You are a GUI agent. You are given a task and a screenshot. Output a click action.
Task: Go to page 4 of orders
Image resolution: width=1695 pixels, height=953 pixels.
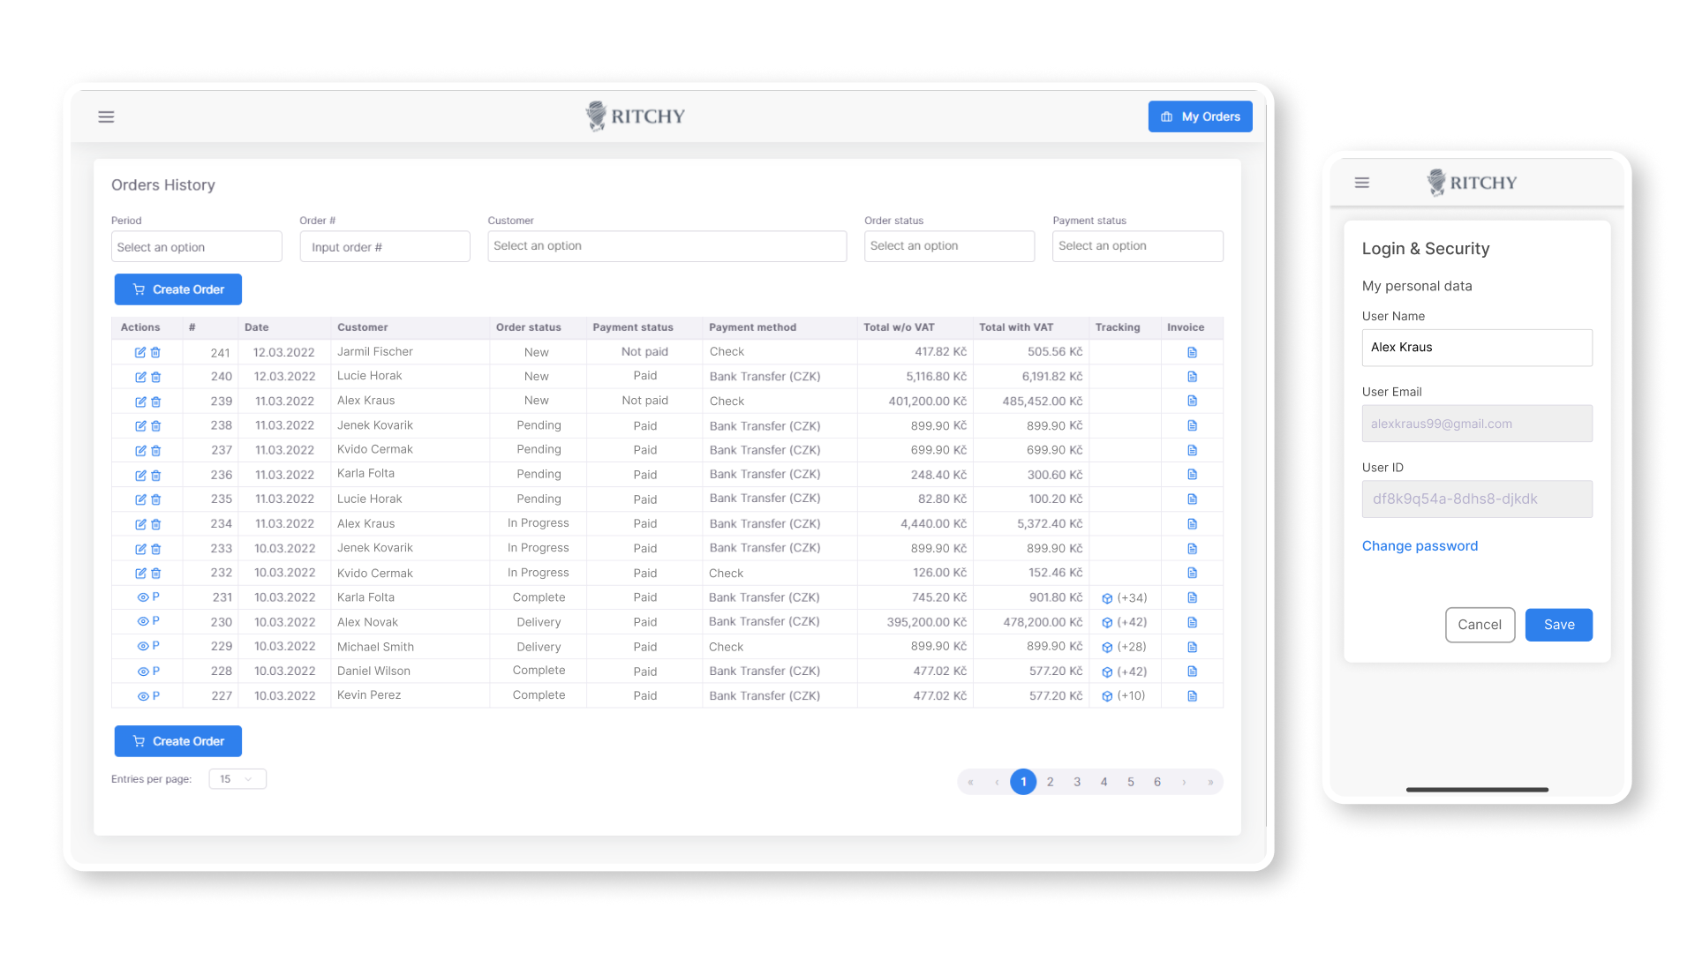(1104, 782)
